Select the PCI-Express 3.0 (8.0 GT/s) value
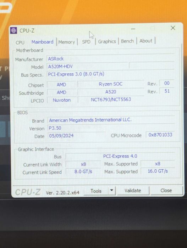Screen dimensions: 187x248 click(76, 74)
